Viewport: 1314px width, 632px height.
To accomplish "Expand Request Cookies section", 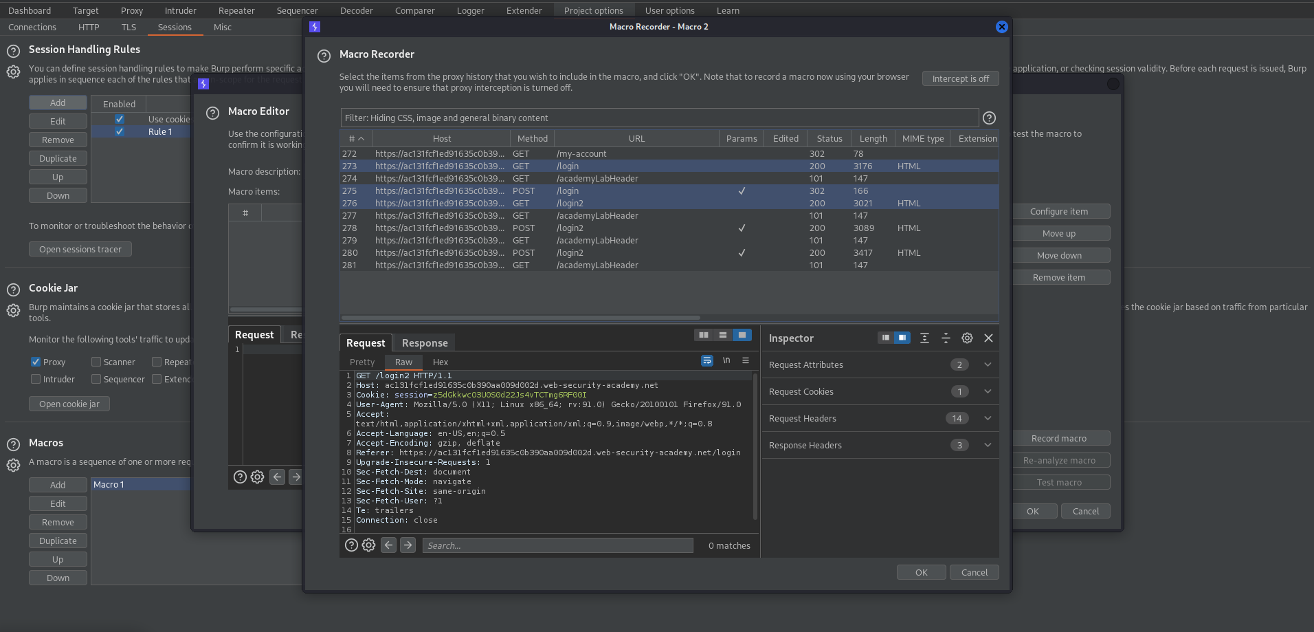I will click(x=988, y=391).
